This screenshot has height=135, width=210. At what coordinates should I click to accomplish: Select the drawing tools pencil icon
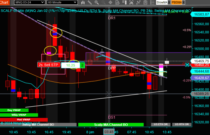tap(90, 2)
